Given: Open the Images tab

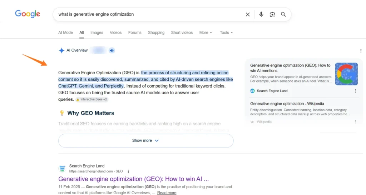Looking at the screenshot, I should (97, 32).
